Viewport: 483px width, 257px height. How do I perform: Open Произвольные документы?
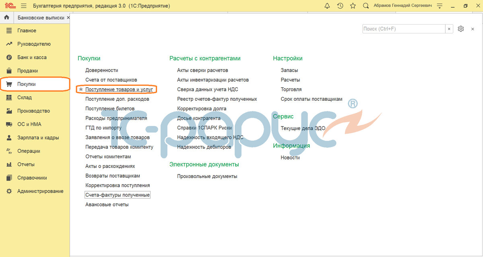pos(207,176)
